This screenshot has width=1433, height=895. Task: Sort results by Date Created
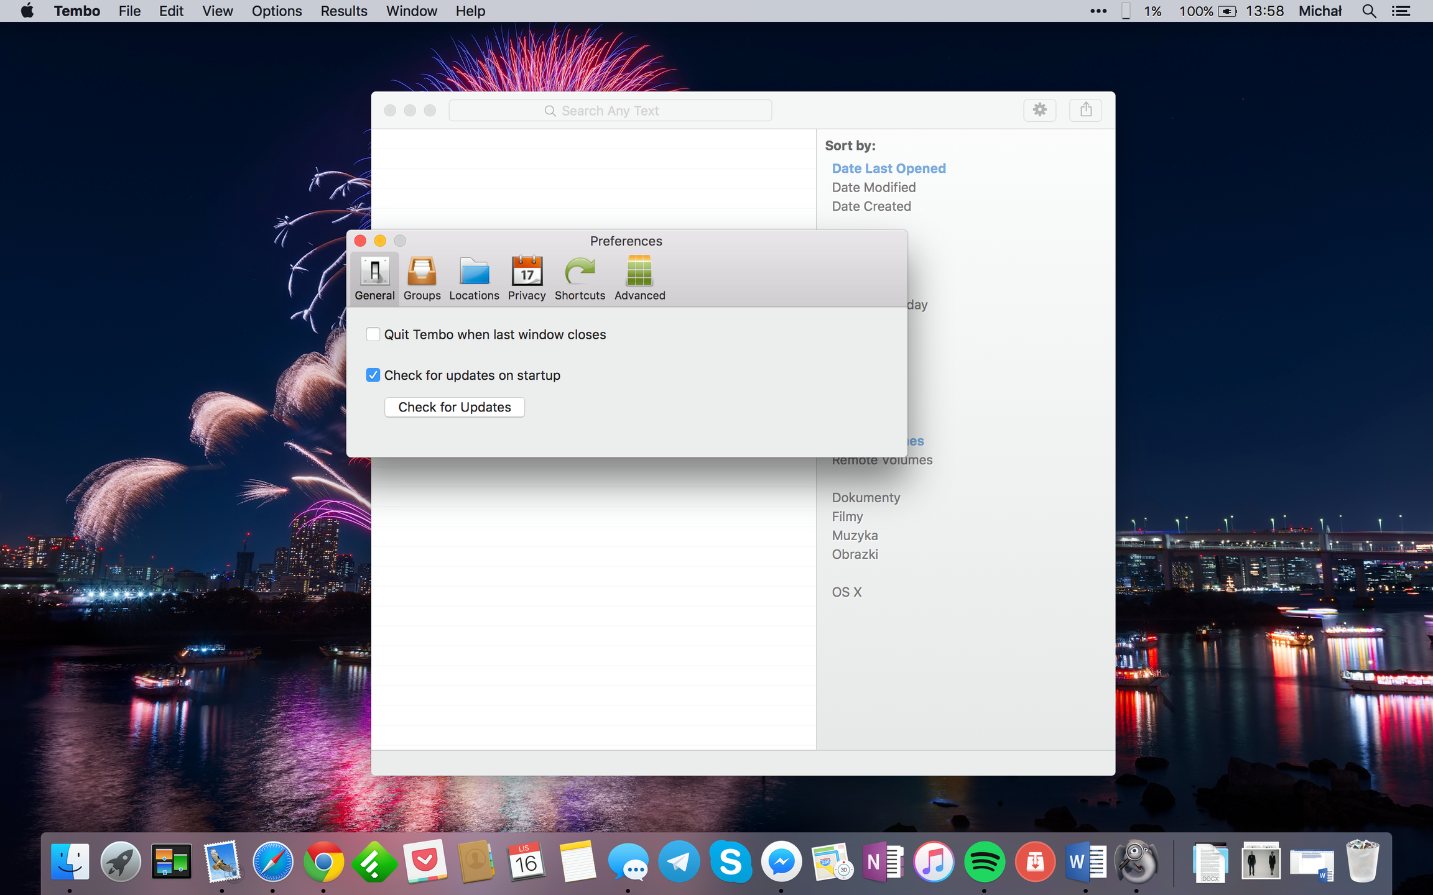click(x=871, y=206)
